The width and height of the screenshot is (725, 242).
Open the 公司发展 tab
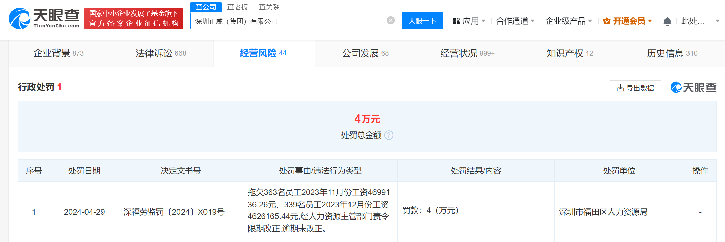[x=365, y=53]
